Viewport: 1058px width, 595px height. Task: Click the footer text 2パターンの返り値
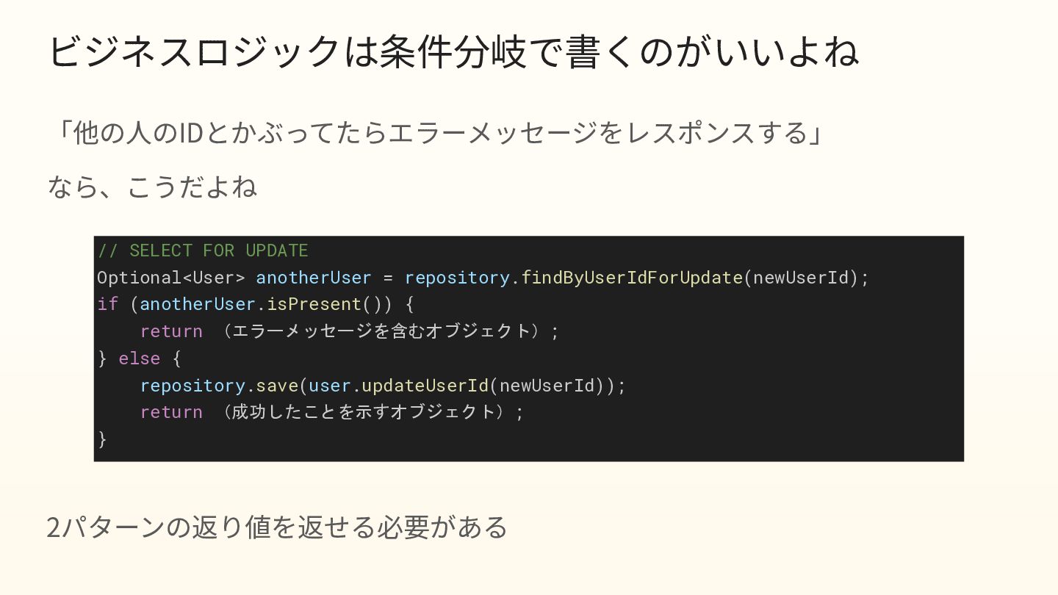[x=277, y=527]
